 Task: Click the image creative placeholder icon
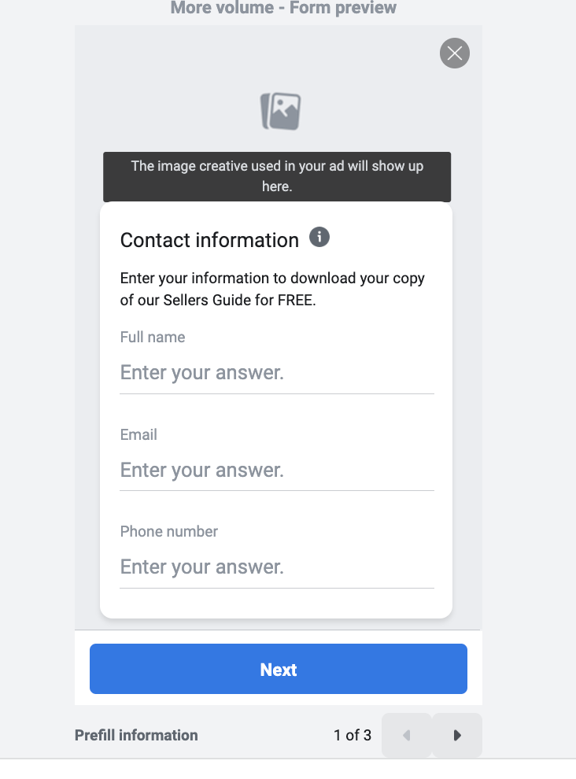point(281,111)
